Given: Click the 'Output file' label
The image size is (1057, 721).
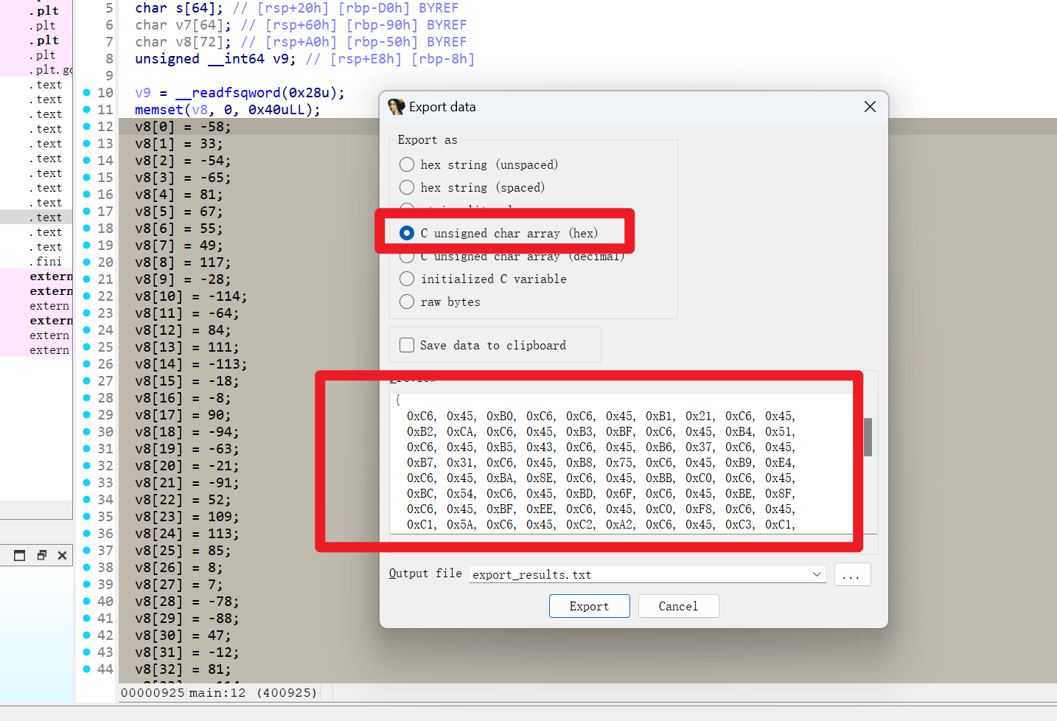Looking at the screenshot, I should point(425,574).
